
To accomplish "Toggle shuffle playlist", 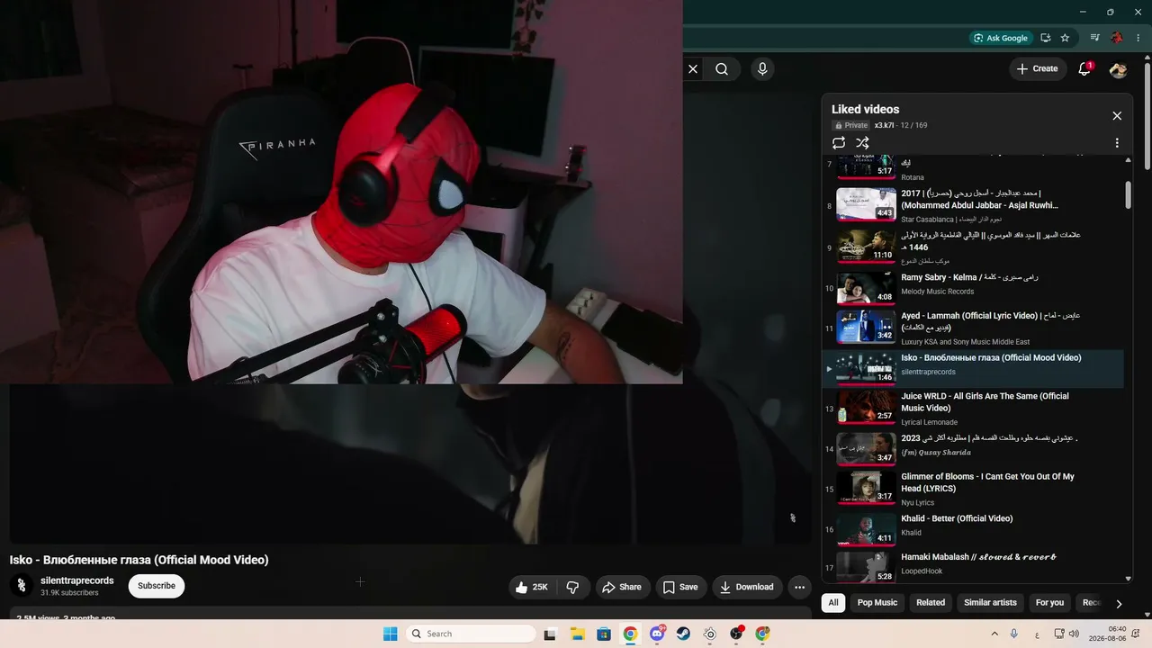I will pyautogui.click(x=862, y=143).
